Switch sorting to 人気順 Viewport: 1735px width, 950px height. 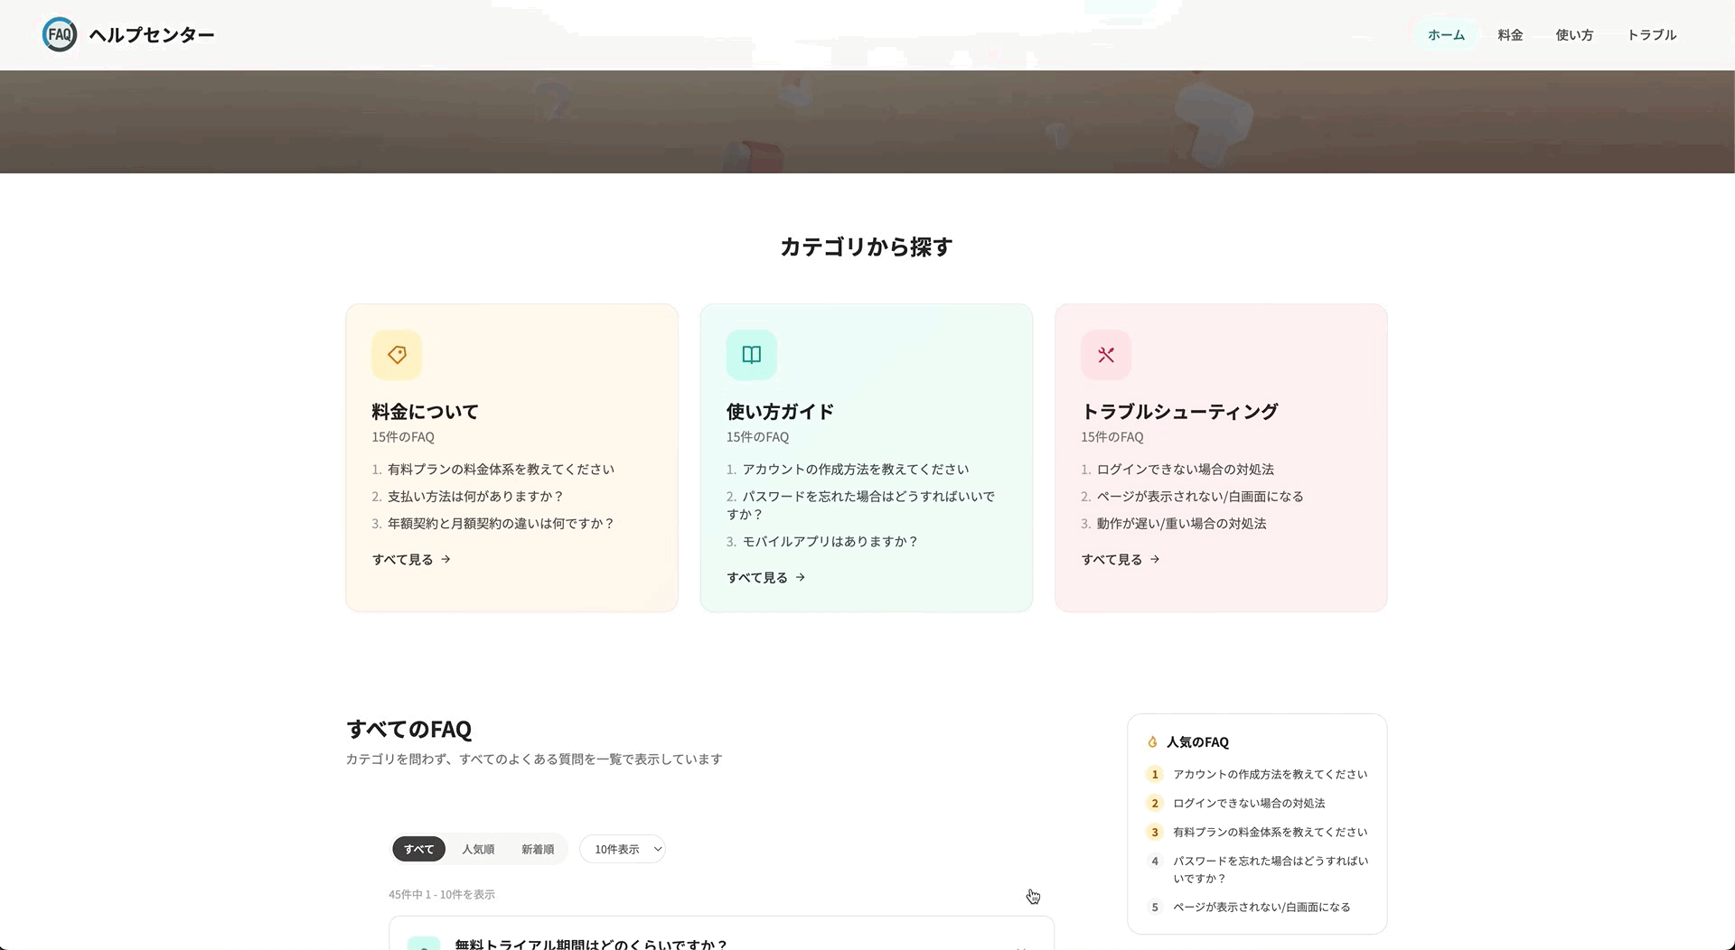(478, 849)
